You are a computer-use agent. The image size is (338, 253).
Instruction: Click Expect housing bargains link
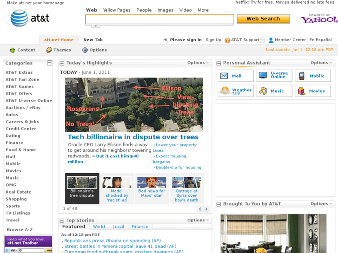169,159
